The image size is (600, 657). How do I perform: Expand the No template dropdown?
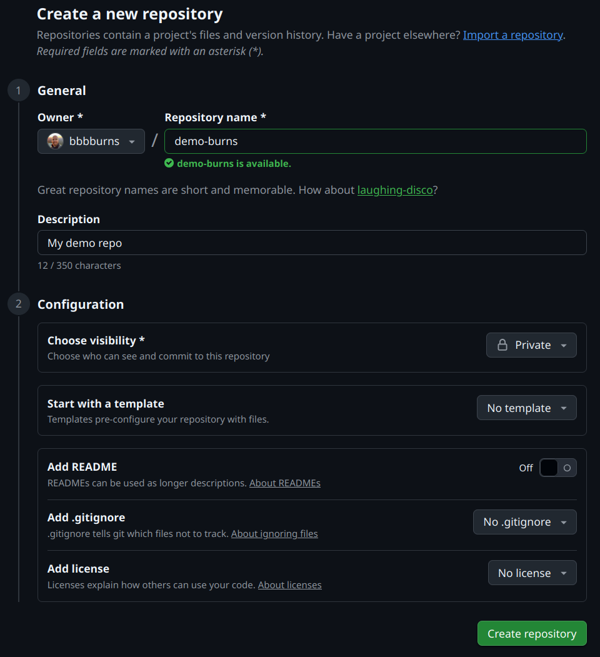527,408
